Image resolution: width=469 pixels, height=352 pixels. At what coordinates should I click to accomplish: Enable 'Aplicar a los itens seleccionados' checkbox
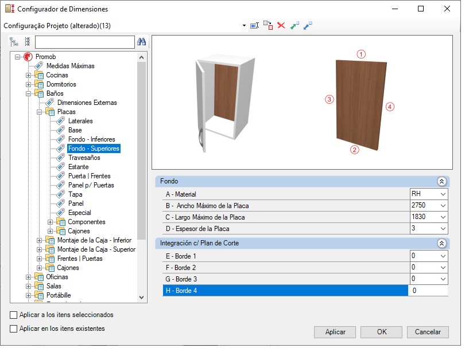coord(14,315)
